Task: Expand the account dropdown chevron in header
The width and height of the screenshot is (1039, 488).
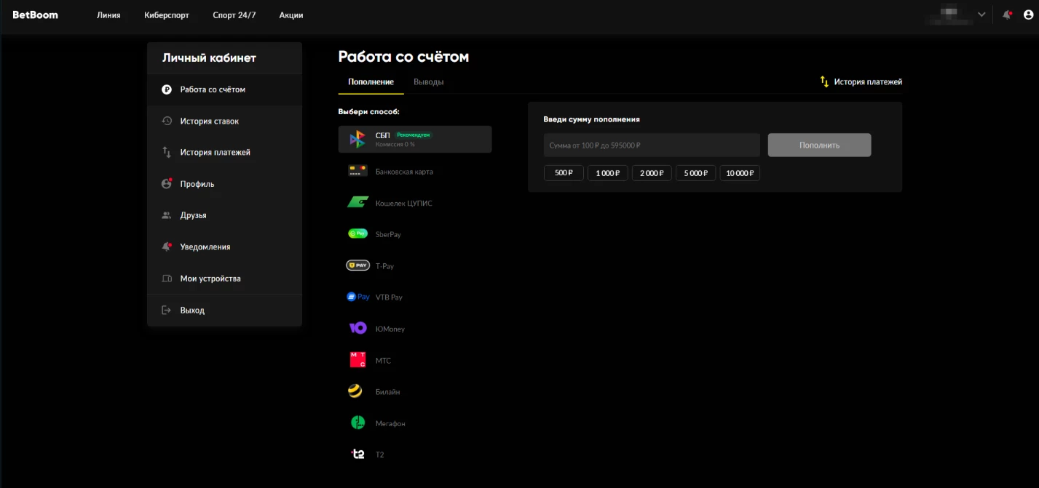Action: point(981,15)
